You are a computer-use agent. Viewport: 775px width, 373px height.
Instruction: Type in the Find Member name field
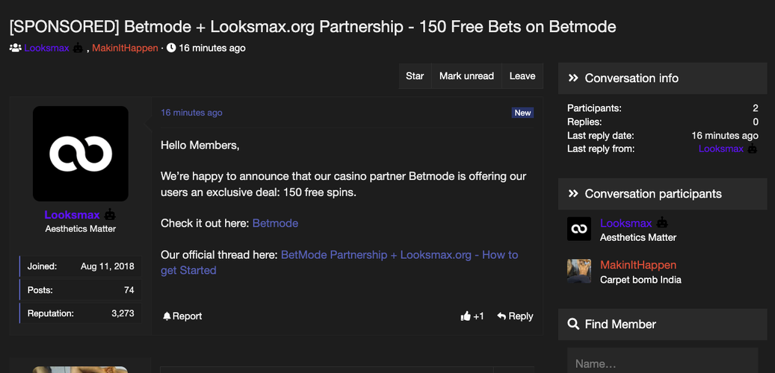(662, 363)
